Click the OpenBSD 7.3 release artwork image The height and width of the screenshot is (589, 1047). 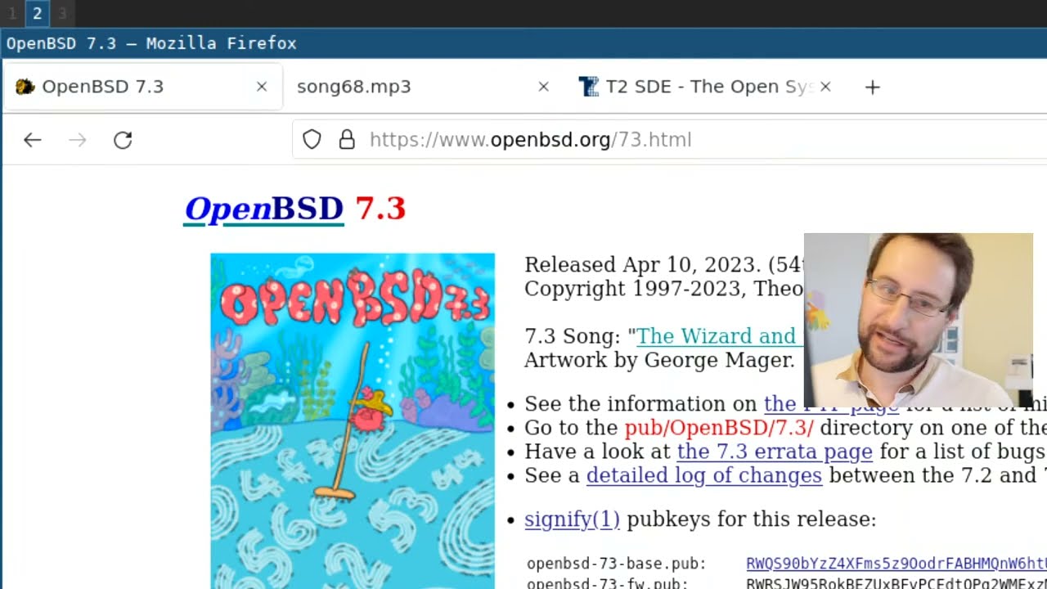pyautogui.click(x=353, y=421)
